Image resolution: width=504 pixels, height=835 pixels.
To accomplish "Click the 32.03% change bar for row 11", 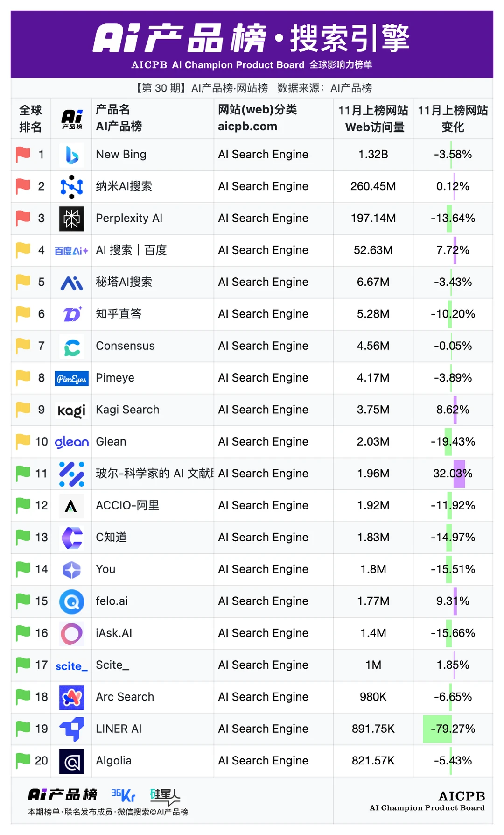I will click(x=459, y=474).
